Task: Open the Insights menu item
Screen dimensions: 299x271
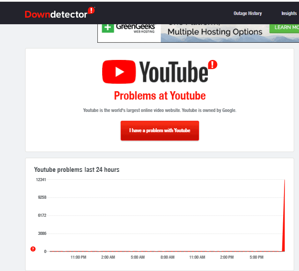Action: 289,13
